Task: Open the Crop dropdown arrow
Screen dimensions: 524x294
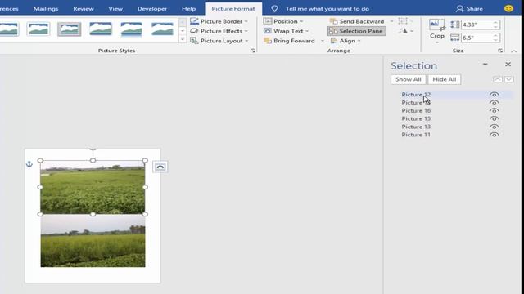Action: pyautogui.click(x=436, y=42)
